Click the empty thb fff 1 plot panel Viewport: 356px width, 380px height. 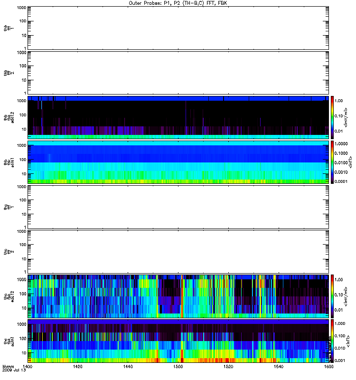click(178, 28)
